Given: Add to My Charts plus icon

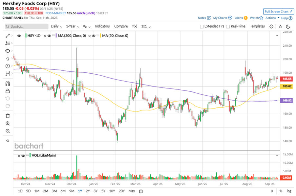Looking at the screenshot, I should (x=230, y=18).
